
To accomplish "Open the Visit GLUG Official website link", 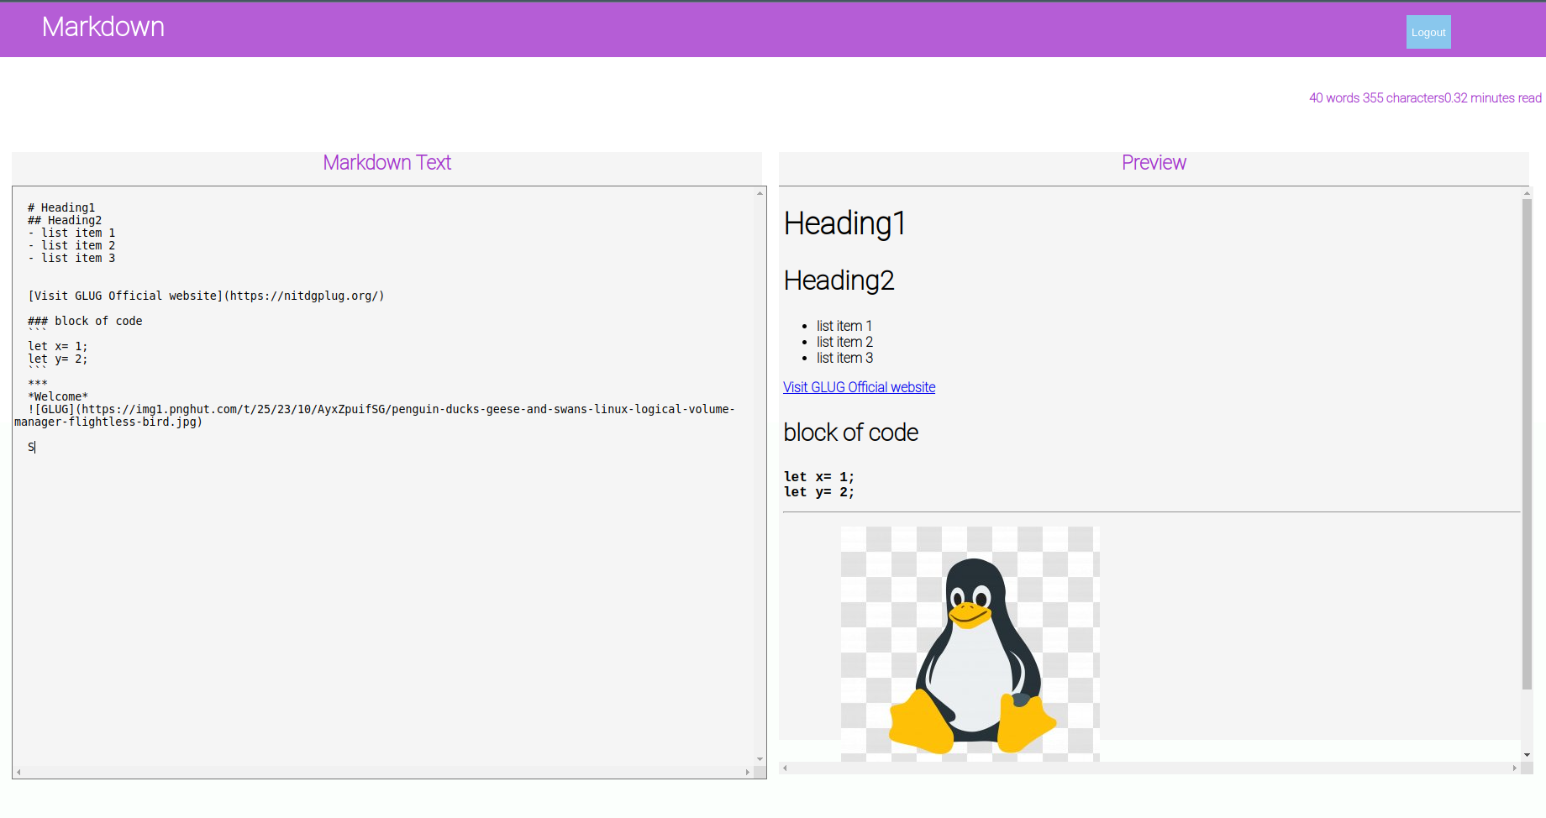I will [859, 387].
